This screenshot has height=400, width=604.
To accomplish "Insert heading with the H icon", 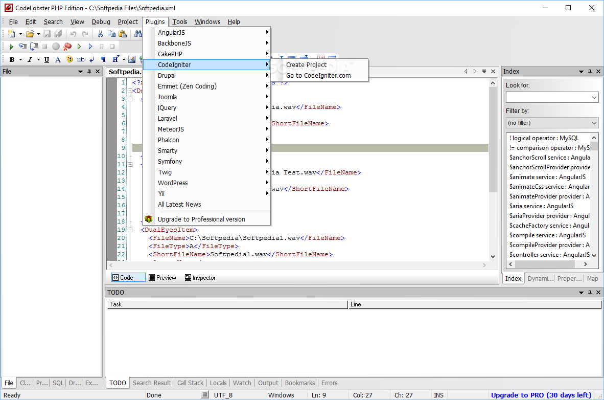I will tap(115, 60).
